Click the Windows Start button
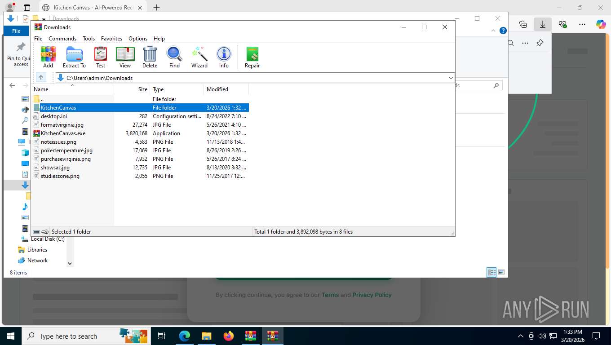This screenshot has height=345, width=611. 11,336
